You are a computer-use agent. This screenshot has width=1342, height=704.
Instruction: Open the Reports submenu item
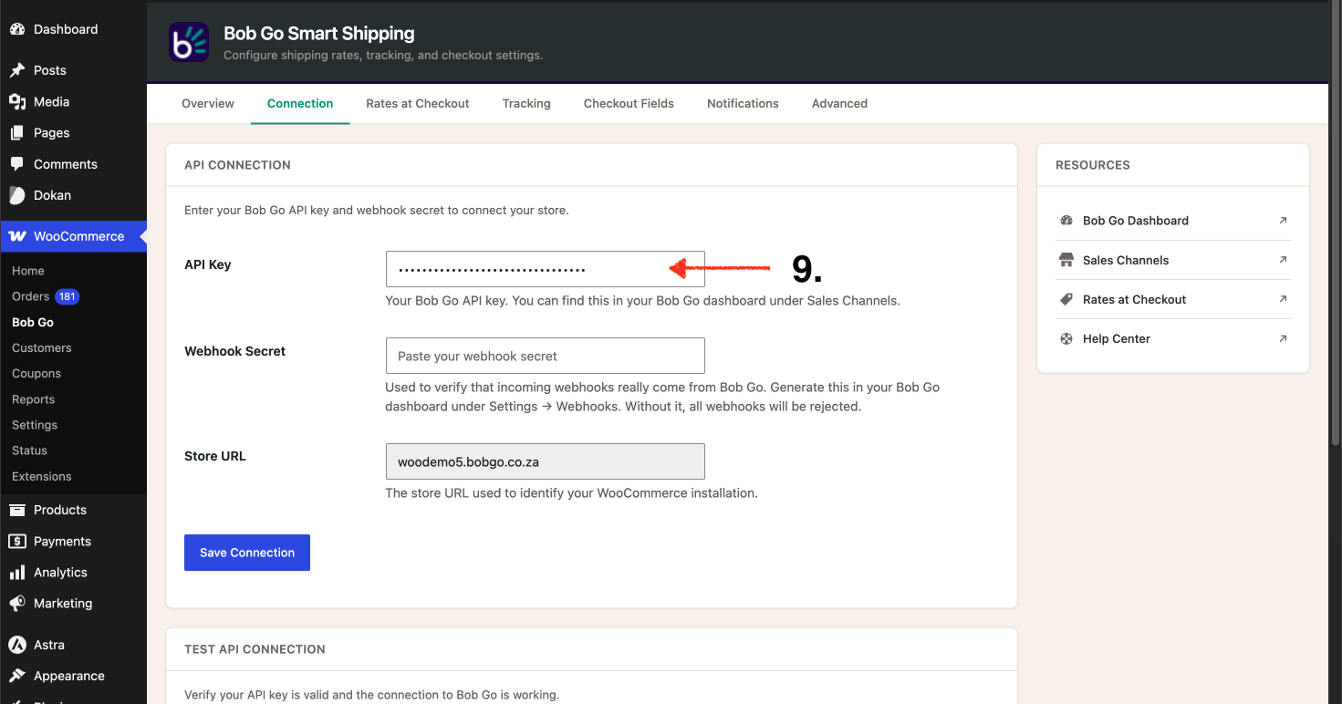[34, 399]
